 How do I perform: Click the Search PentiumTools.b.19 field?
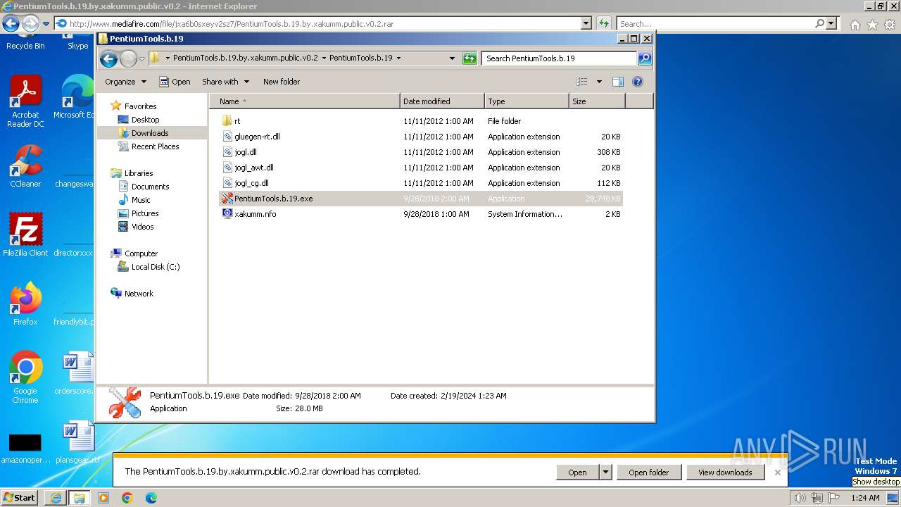tap(560, 58)
